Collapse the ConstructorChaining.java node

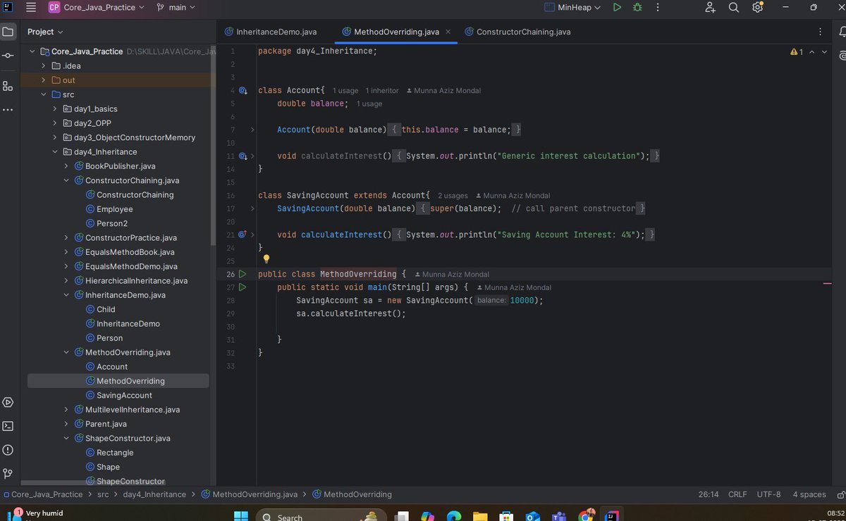(66, 180)
